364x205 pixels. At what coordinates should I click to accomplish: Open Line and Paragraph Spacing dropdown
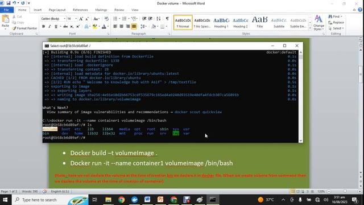tap(143, 27)
